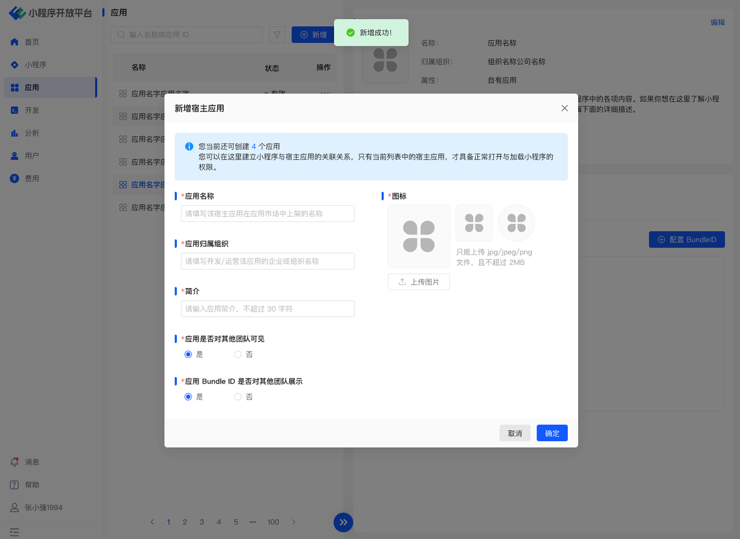Image resolution: width=740 pixels, height=539 pixels.
Task: Click the 上传图片 upload button
Action: tap(419, 282)
